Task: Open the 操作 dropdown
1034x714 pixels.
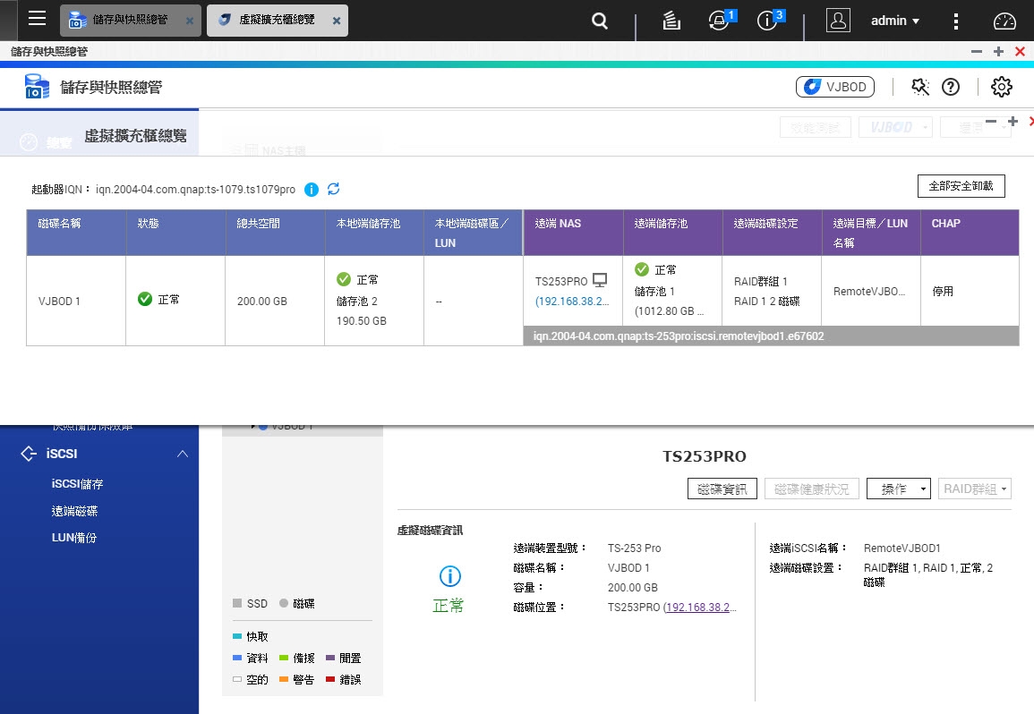Action: coord(898,489)
